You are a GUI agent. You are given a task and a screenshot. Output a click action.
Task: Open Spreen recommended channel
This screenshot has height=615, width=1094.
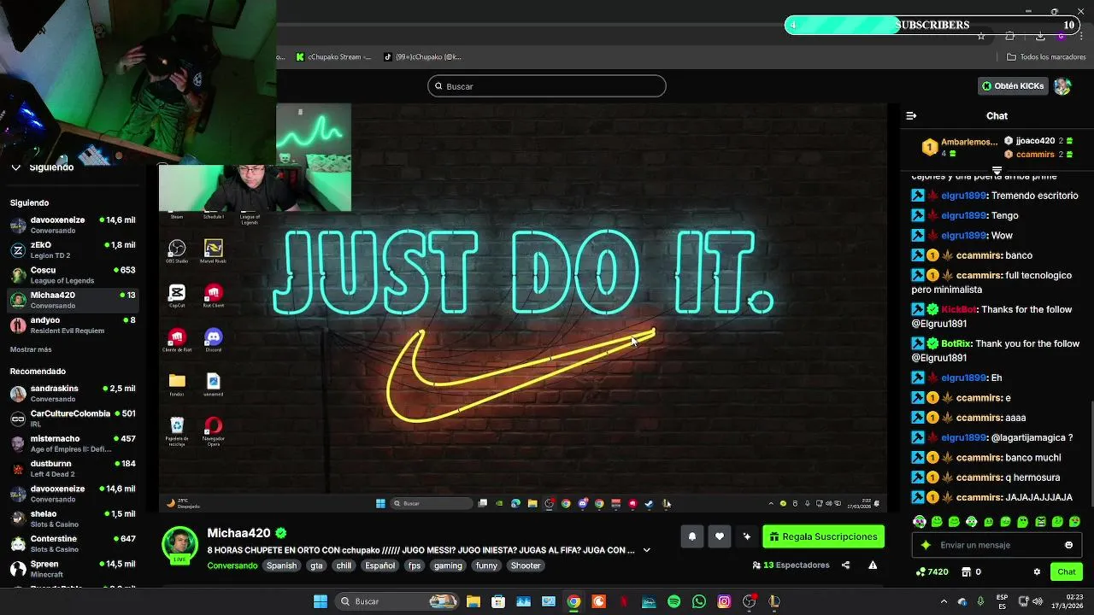pos(73,569)
